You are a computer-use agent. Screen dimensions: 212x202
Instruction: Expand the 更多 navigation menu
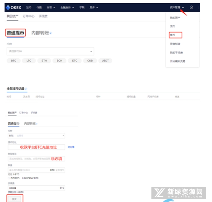94,7
